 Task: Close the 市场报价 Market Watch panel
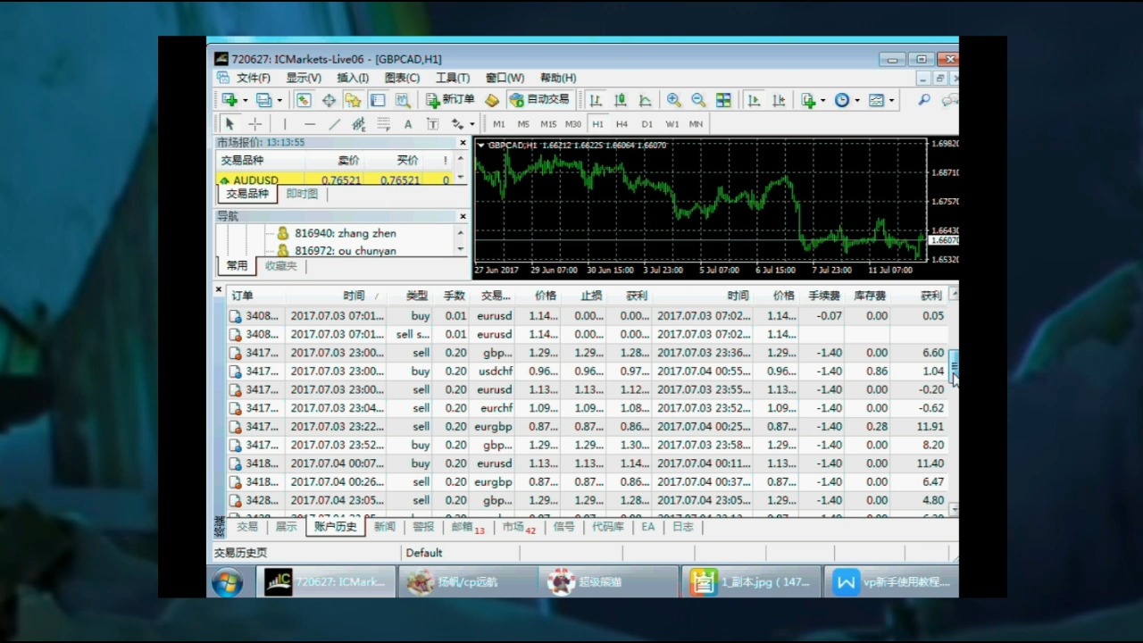[463, 143]
